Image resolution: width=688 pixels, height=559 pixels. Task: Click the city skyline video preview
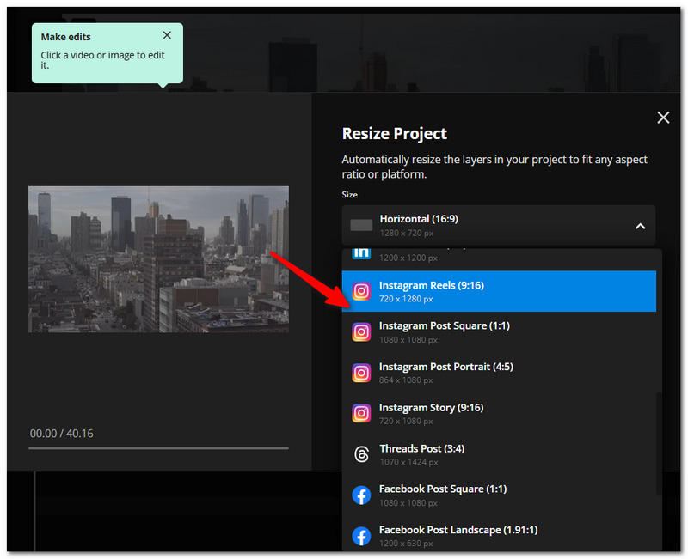click(158, 259)
